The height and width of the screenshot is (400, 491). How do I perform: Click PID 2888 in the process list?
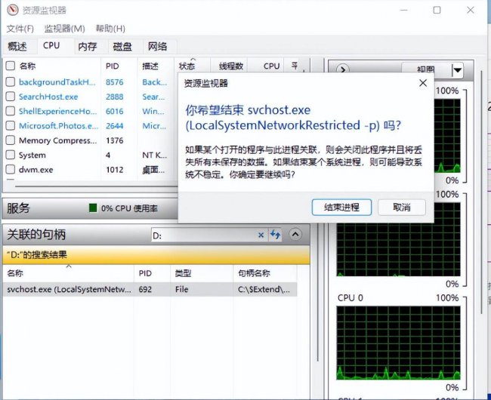[x=115, y=97]
